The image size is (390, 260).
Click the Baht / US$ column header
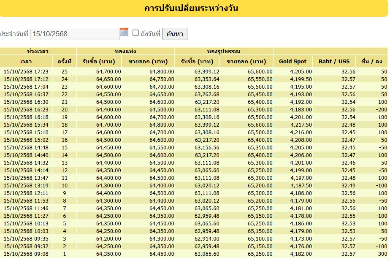click(334, 62)
